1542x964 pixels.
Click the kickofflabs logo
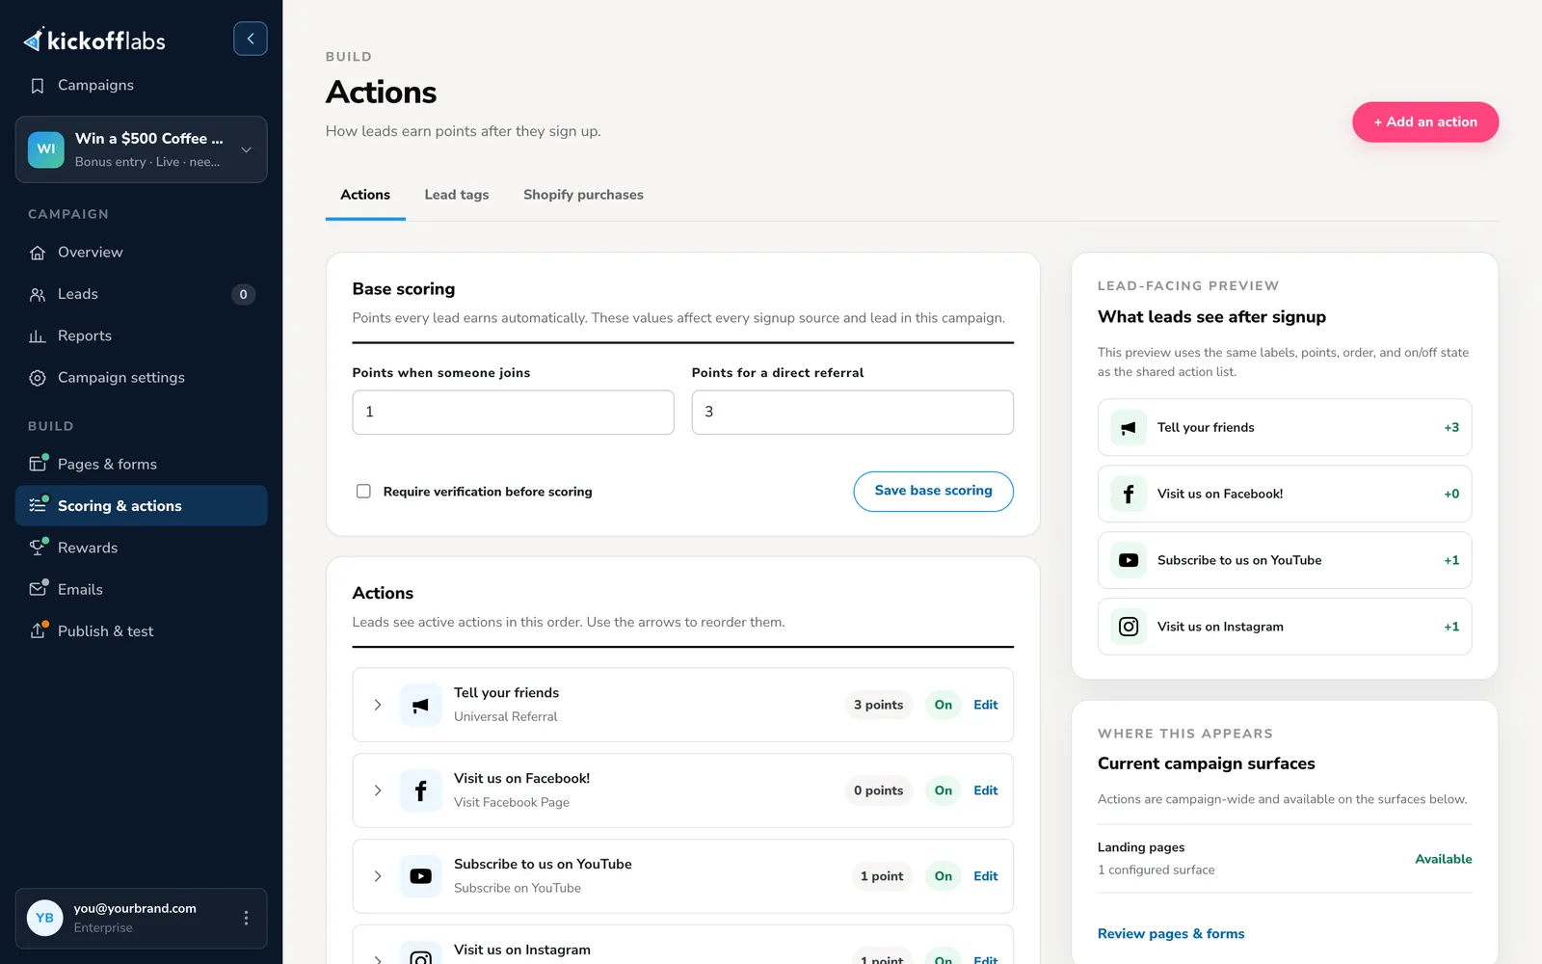94,40
